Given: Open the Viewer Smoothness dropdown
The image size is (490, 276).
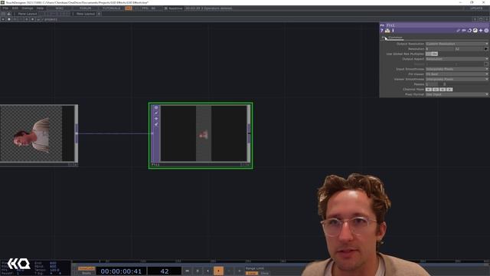Looking at the screenshot, I should 456,79.
